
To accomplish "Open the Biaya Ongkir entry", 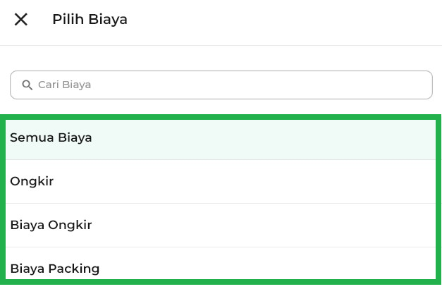I will point(221,226).
